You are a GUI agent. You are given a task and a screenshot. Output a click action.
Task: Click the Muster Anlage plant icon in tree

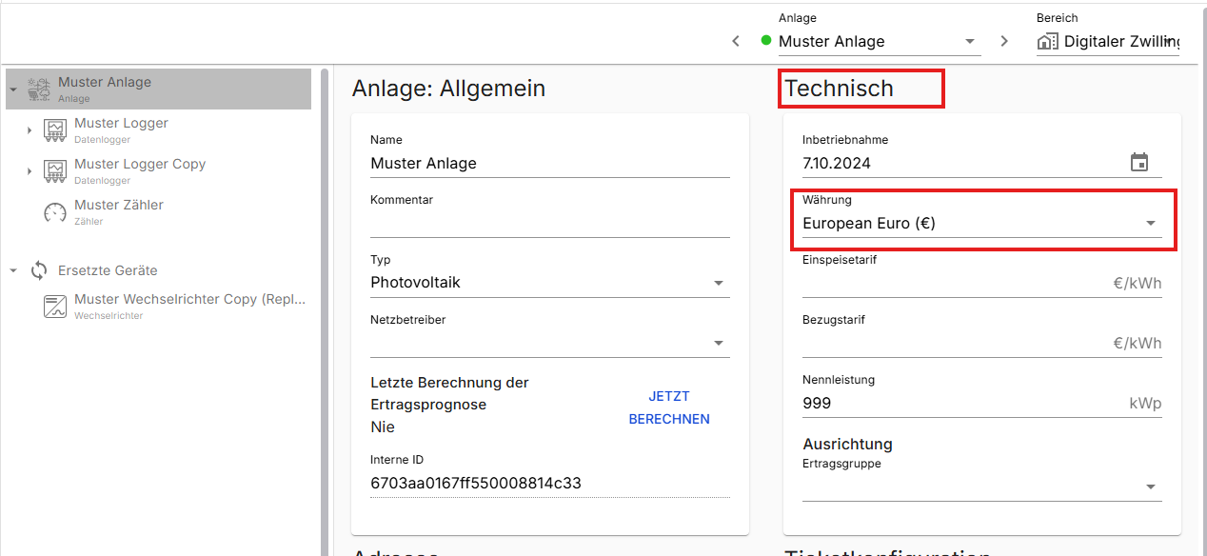point(39,89)
